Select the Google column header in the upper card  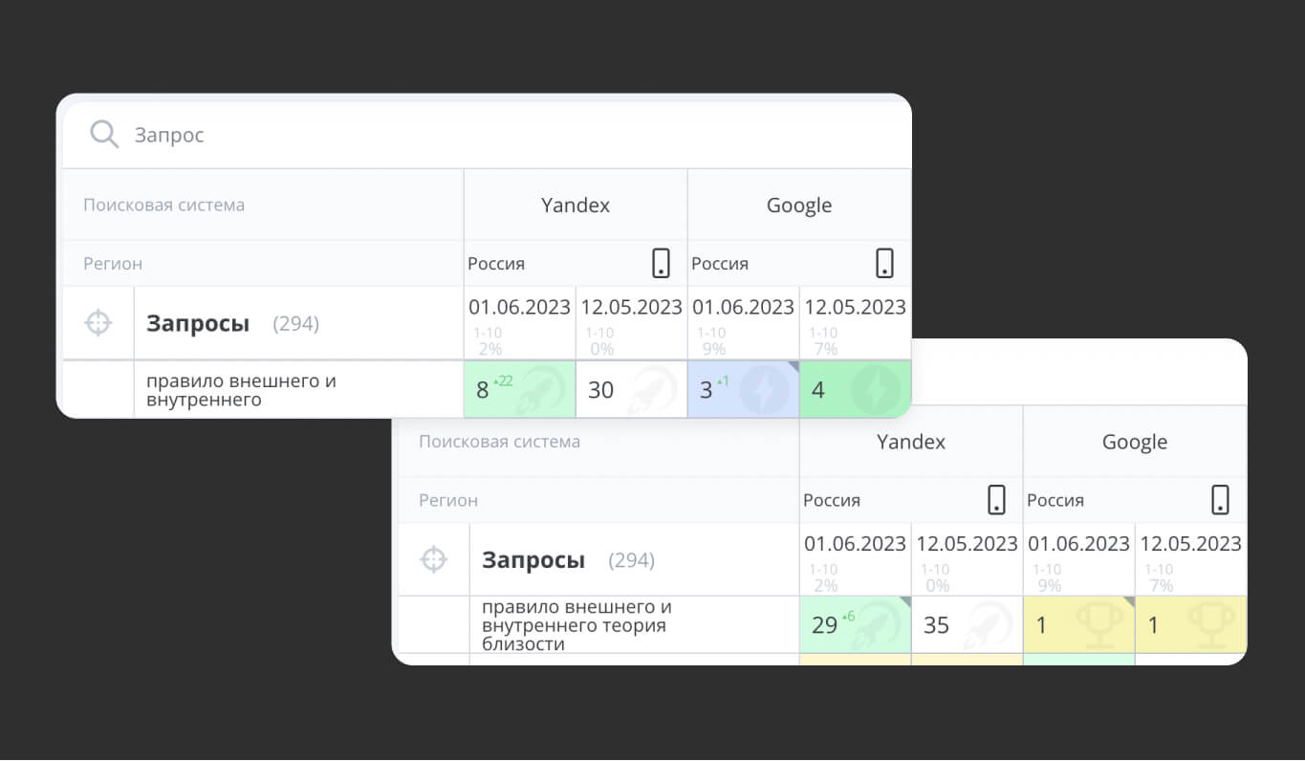pos(799,205)
